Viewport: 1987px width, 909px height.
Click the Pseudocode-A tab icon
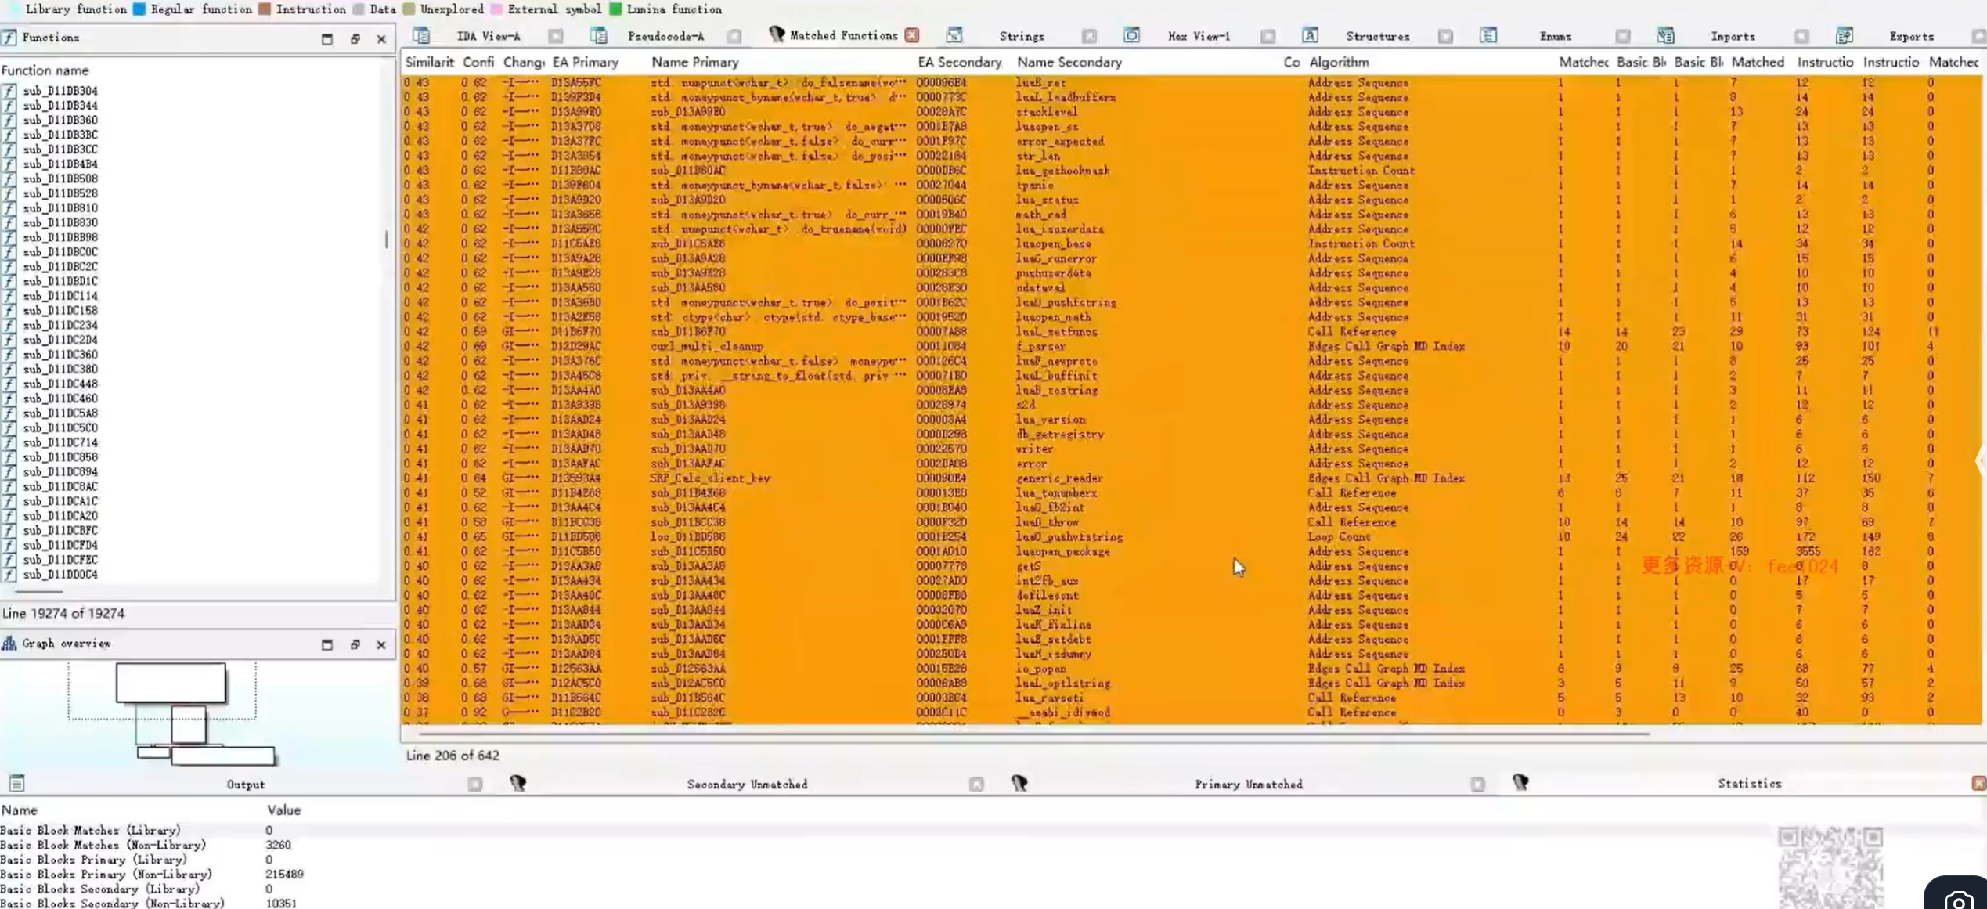point(599,36)
